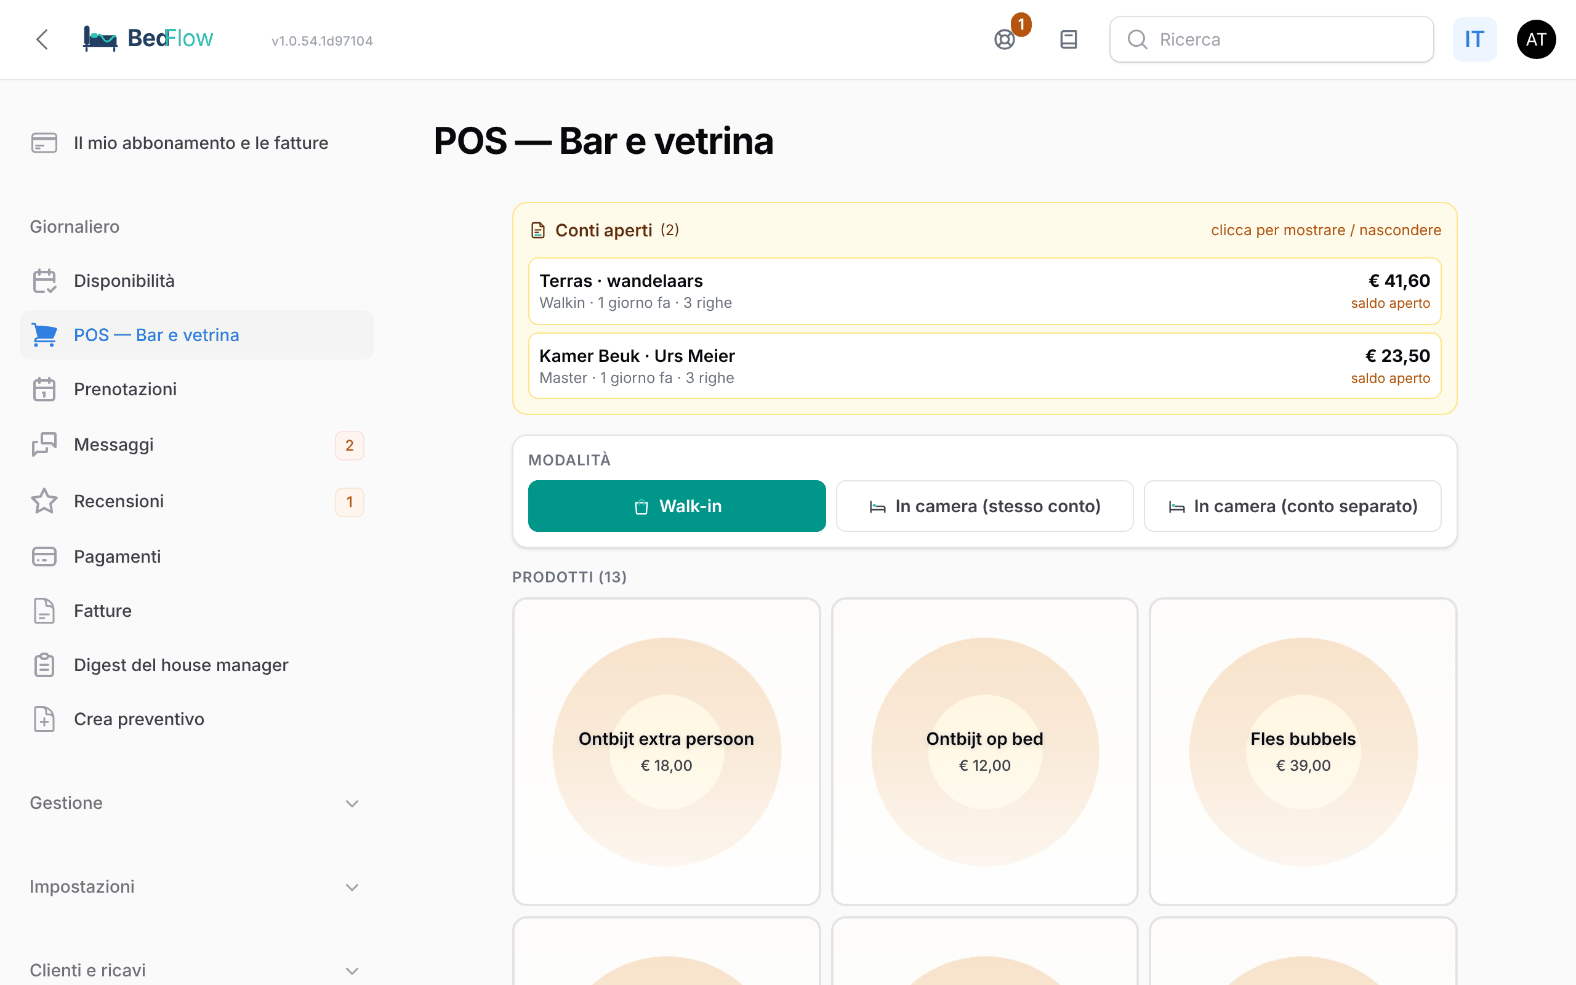Open Messaggi in the sidebar
Image resolution: width=1576 pixels, height=985 pixels.
(x=196, y=444)
